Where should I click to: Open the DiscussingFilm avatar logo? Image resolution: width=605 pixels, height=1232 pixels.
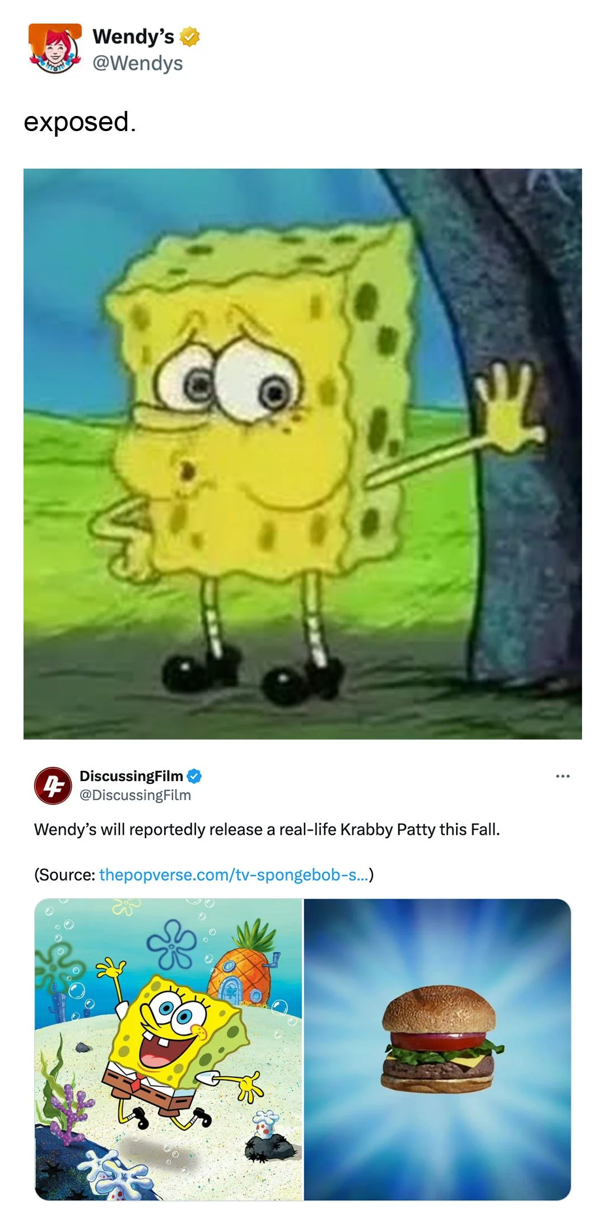coord(53,785)
